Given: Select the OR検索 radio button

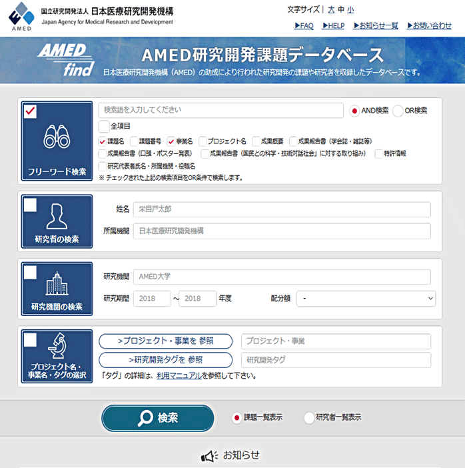Looking at the screenshot, I should tap(398, 111).
